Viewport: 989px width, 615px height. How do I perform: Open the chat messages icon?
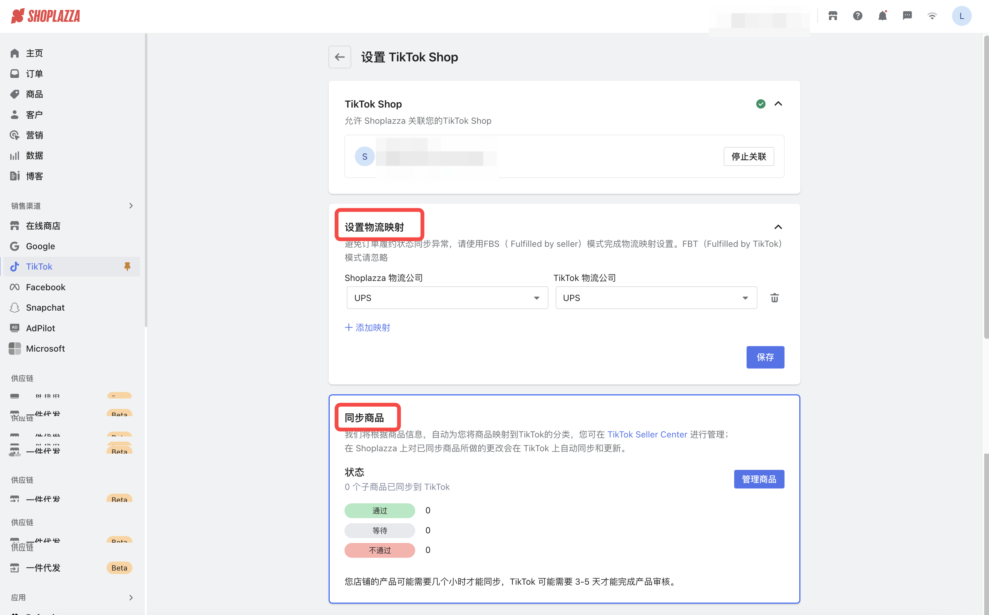[907, 16]
